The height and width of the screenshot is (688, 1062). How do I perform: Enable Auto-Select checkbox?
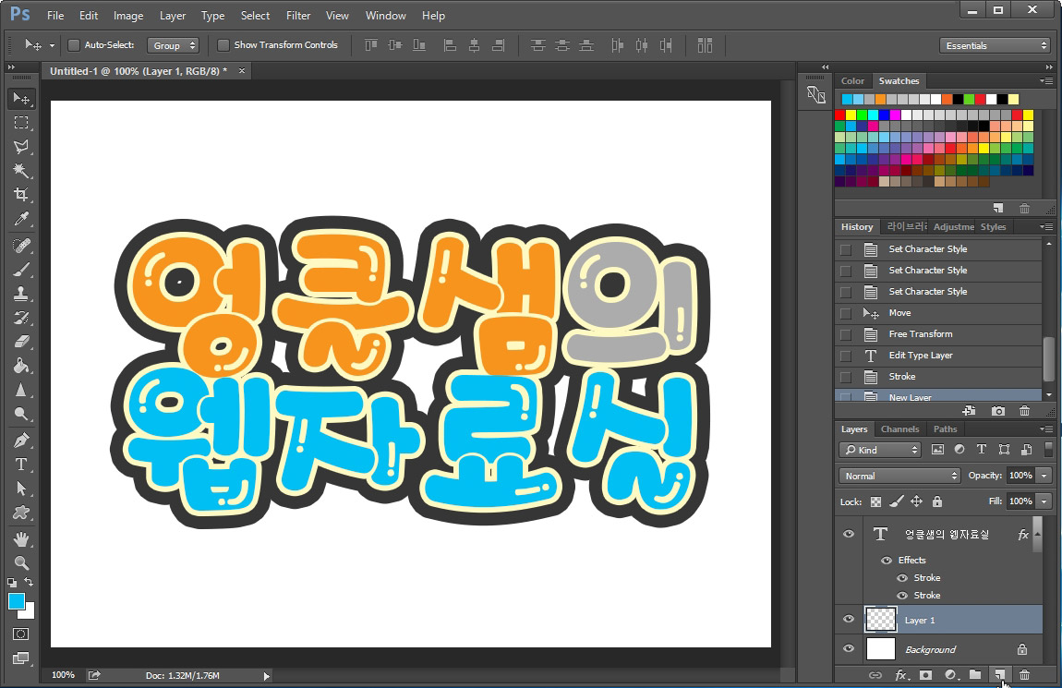click(74, 45)
